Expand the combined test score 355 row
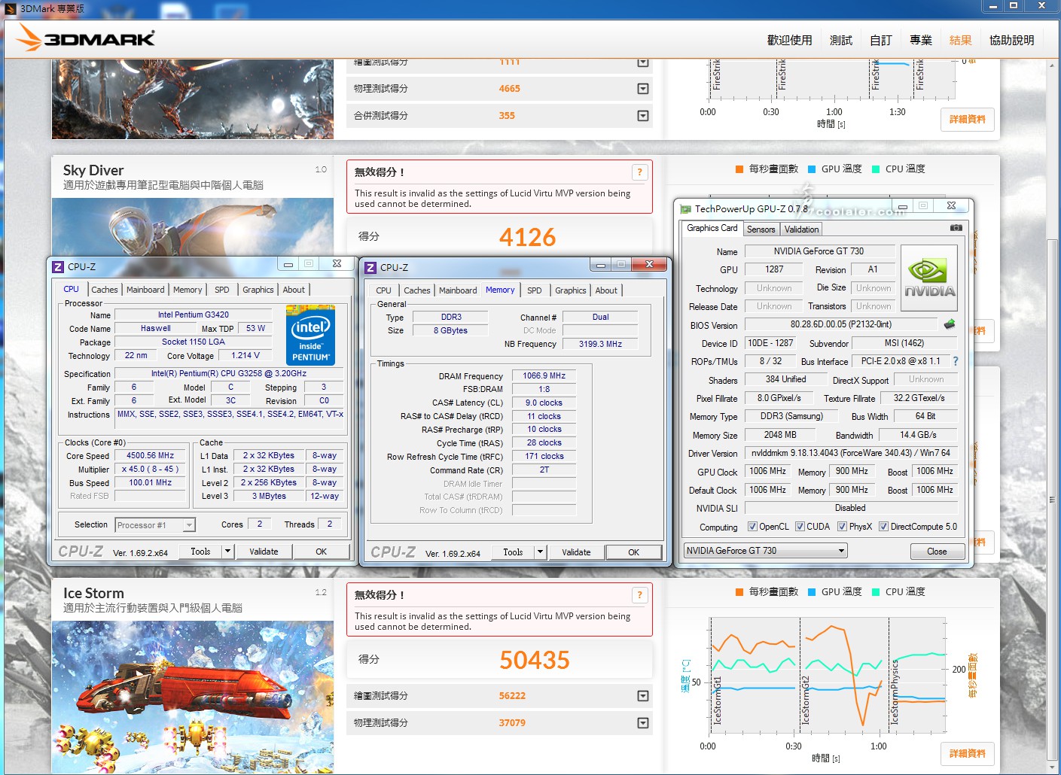 (643, 116)
